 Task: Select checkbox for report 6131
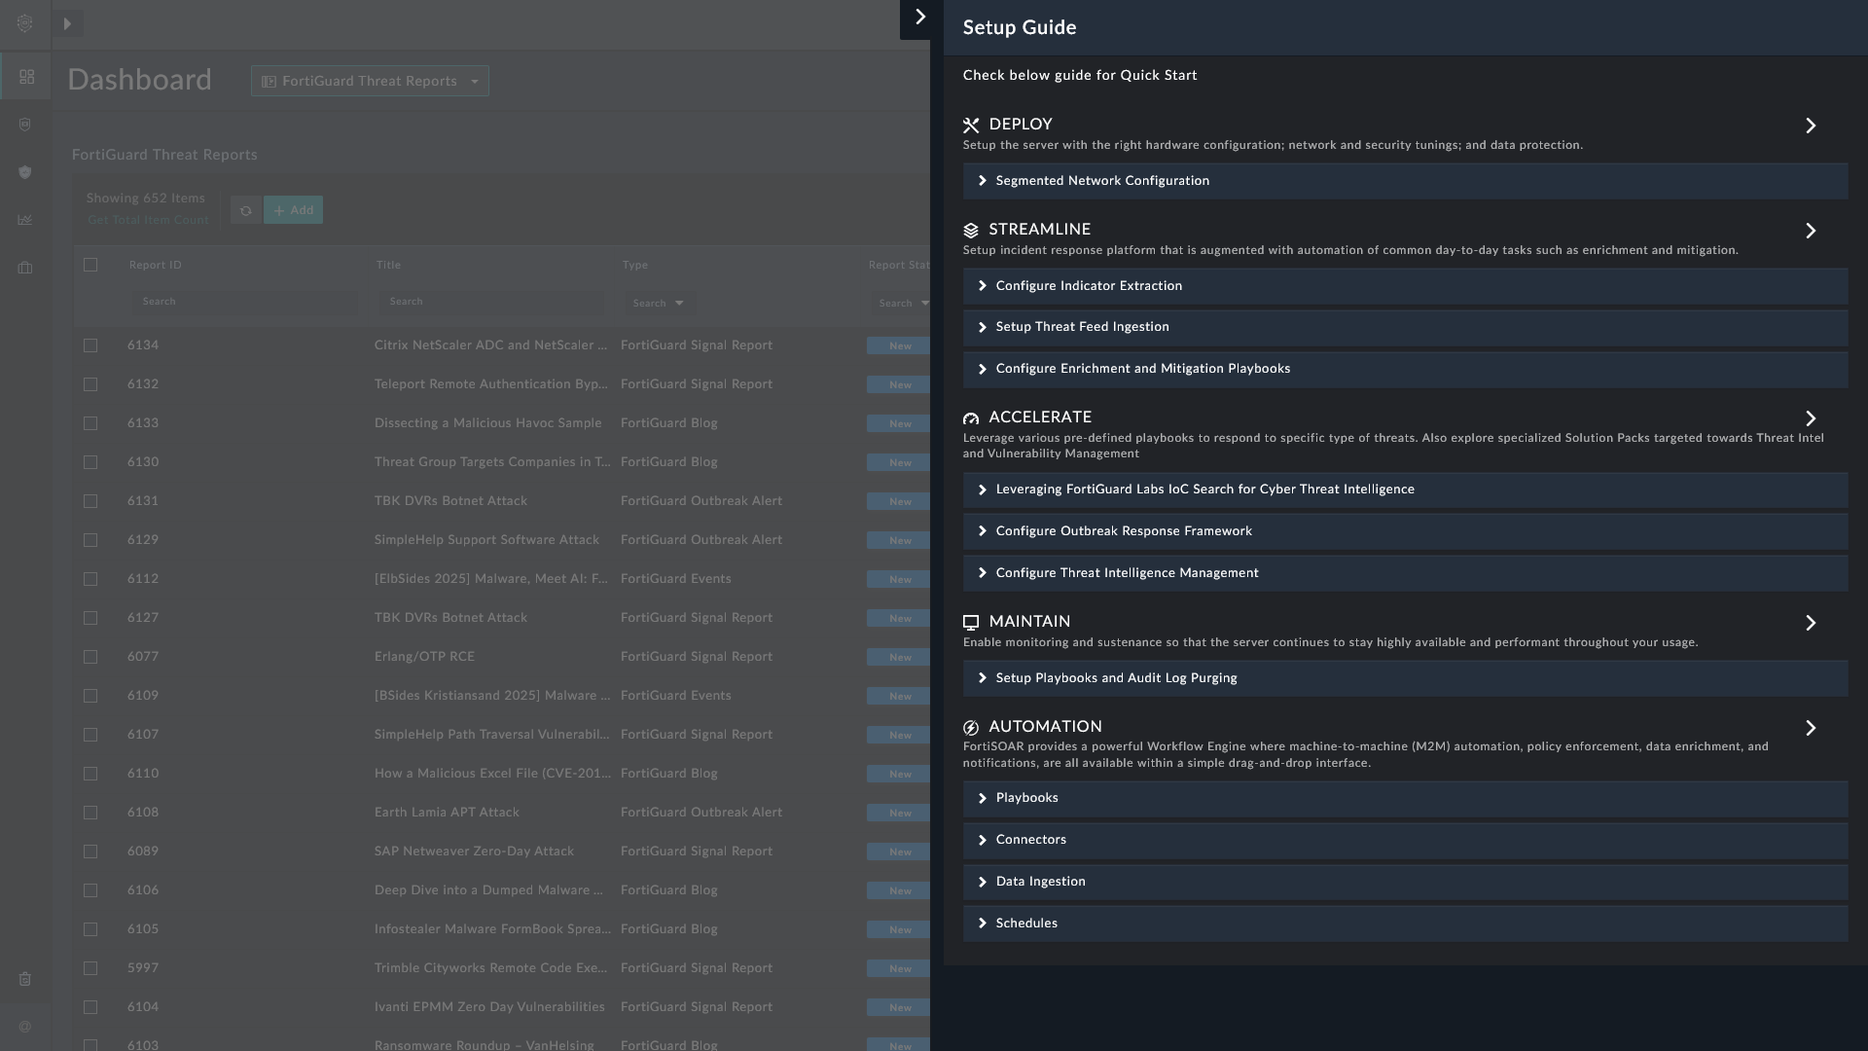pos(90,501)
